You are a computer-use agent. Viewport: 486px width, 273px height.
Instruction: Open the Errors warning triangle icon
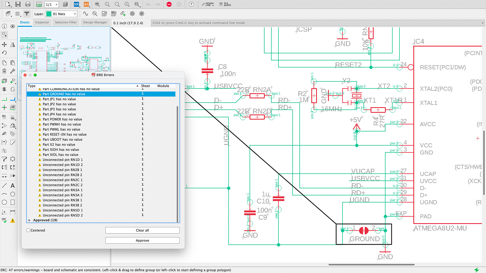pos(13,220)
